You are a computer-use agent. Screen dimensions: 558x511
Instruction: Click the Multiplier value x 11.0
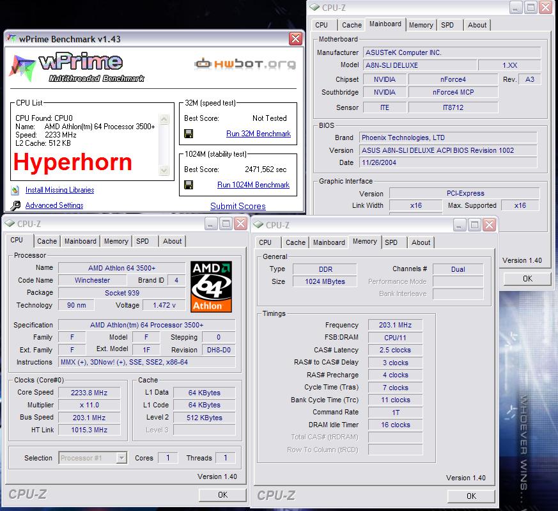[x=89, y=405]
